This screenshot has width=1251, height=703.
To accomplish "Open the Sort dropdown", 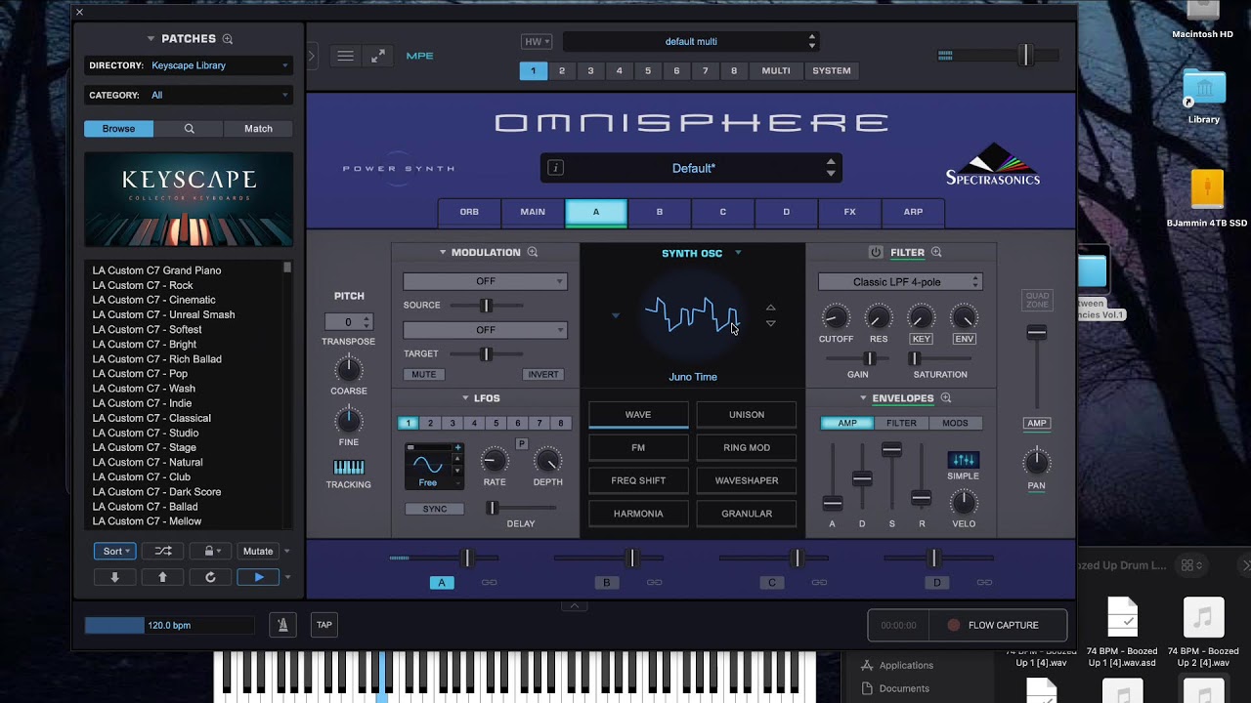I will coord(115,551).
